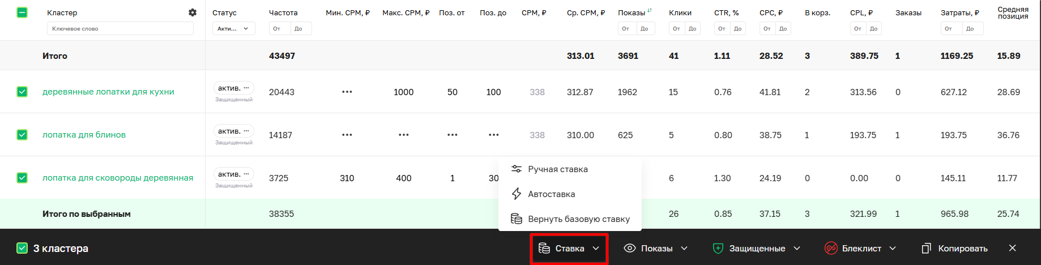The image size is (1041, 265).
Task: Open лопатка для блинов cluster link
Action: [x=84, y=135]
